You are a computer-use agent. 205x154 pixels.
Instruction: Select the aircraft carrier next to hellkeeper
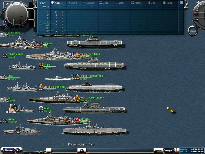tap(94, 43)
